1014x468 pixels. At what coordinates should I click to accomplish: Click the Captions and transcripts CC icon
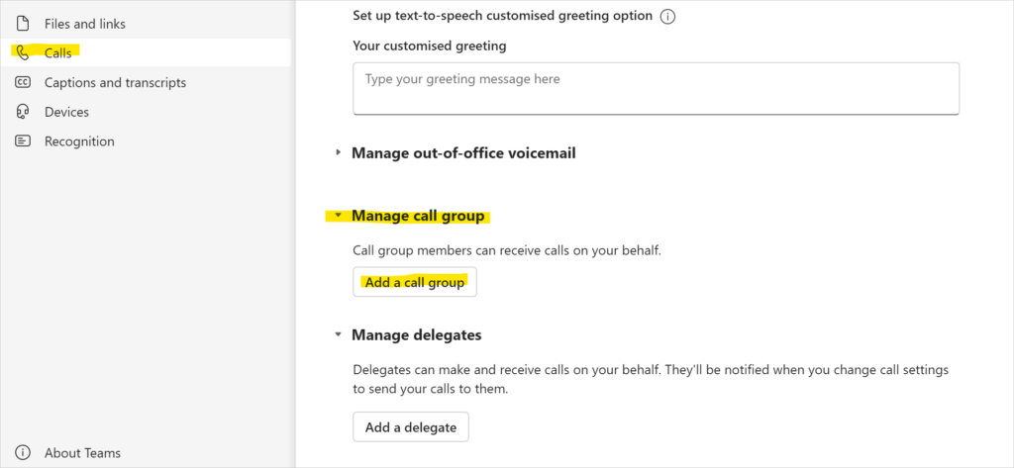click(x=23, y=82)
